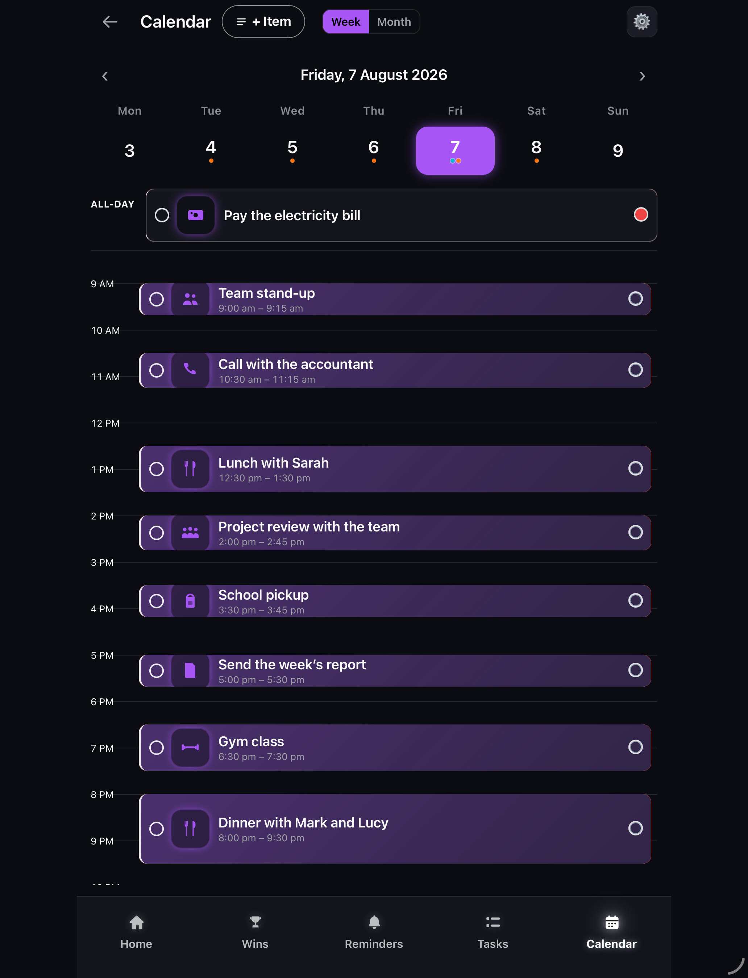Open the + Item add menu
This screenshot has height=978, width=748.
pos(263,21)
